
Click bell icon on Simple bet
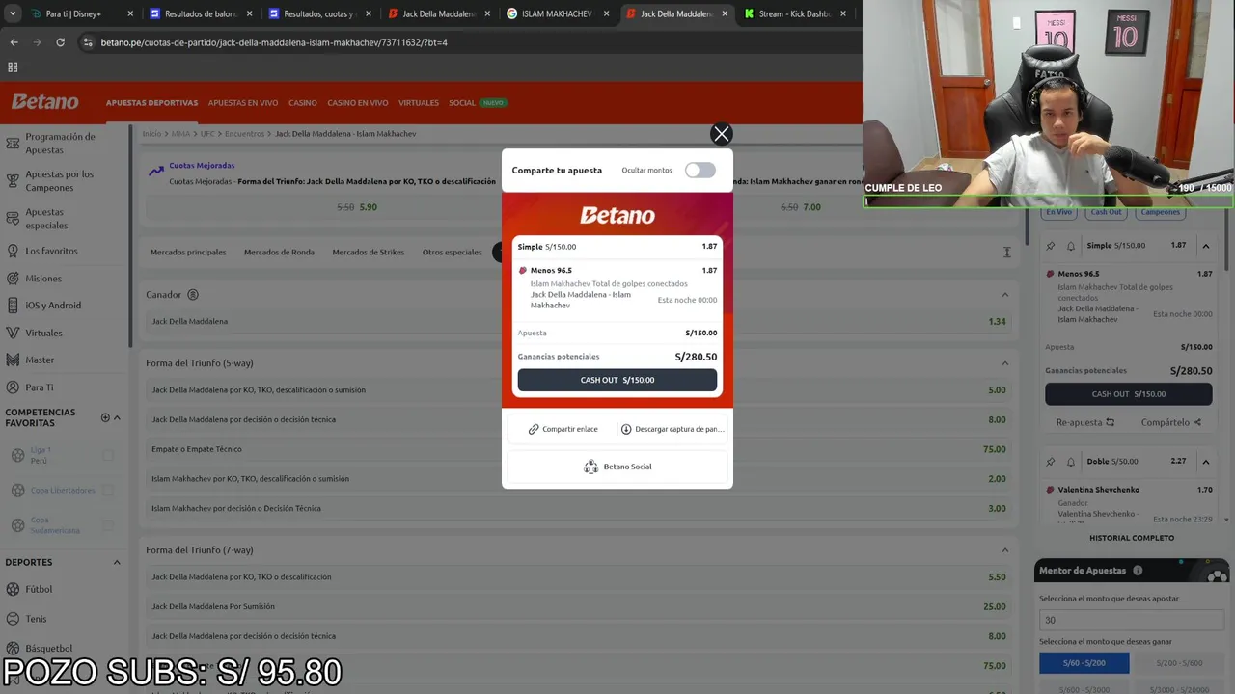tap(1071, 246)
